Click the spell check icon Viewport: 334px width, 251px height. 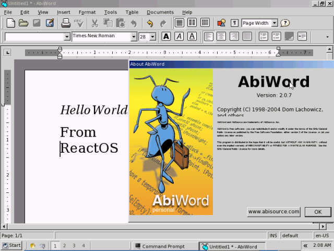pos(79,23)
